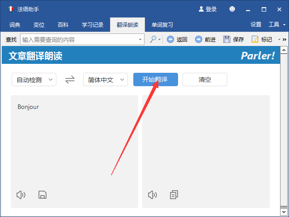This screenshot has width=289, height=217.
Task: Click the 返回 back arrow button
Action: (177, 39)
